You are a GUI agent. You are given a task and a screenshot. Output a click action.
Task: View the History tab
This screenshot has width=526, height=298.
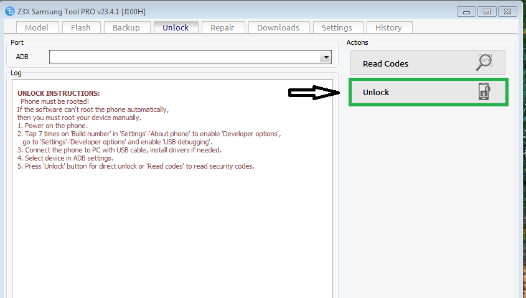[388, 27]
